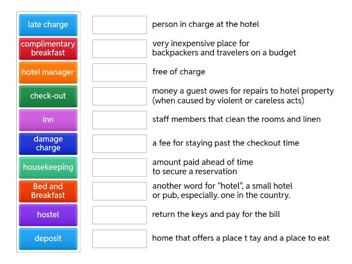Viewport: 352px width, 264px height.
Task: Pick the 'complimentary breakfast' red tile
Action: point(48,48)
